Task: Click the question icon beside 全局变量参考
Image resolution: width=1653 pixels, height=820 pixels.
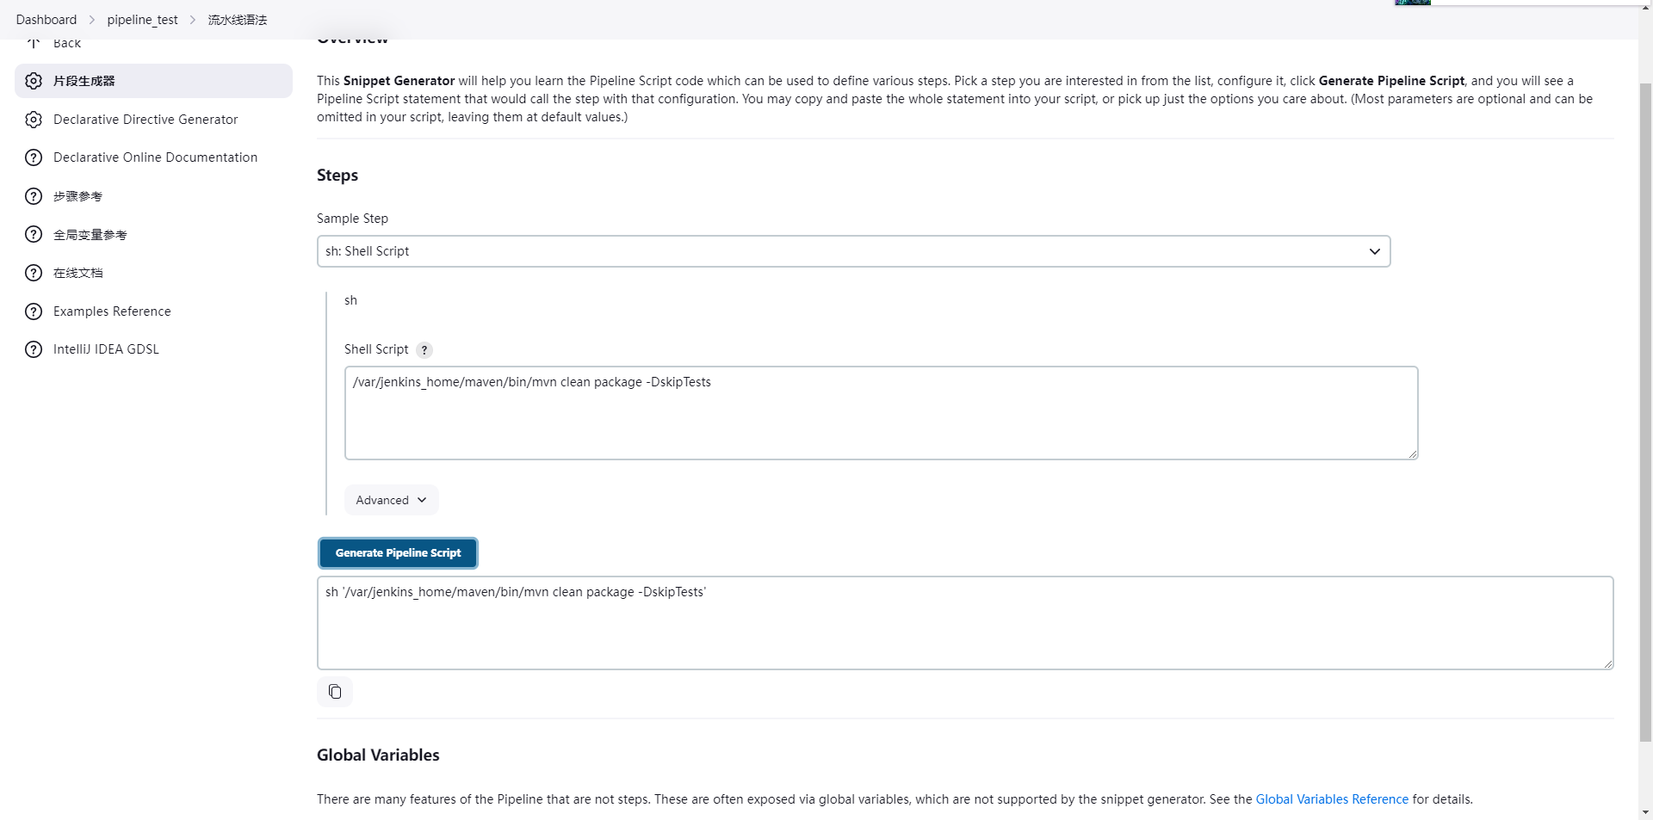Action: point(34,234)
